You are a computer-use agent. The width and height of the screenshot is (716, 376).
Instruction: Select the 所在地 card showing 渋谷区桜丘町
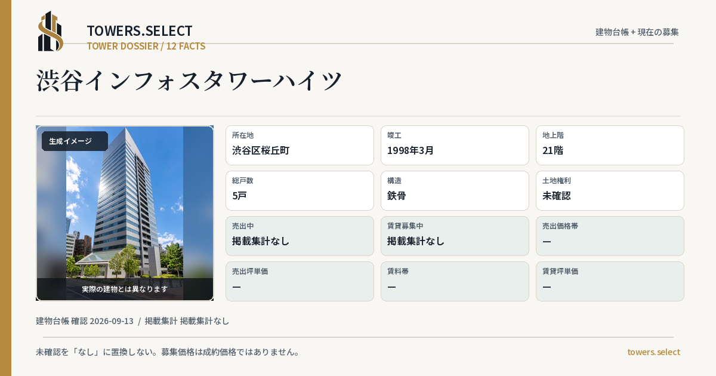point(300,145)
